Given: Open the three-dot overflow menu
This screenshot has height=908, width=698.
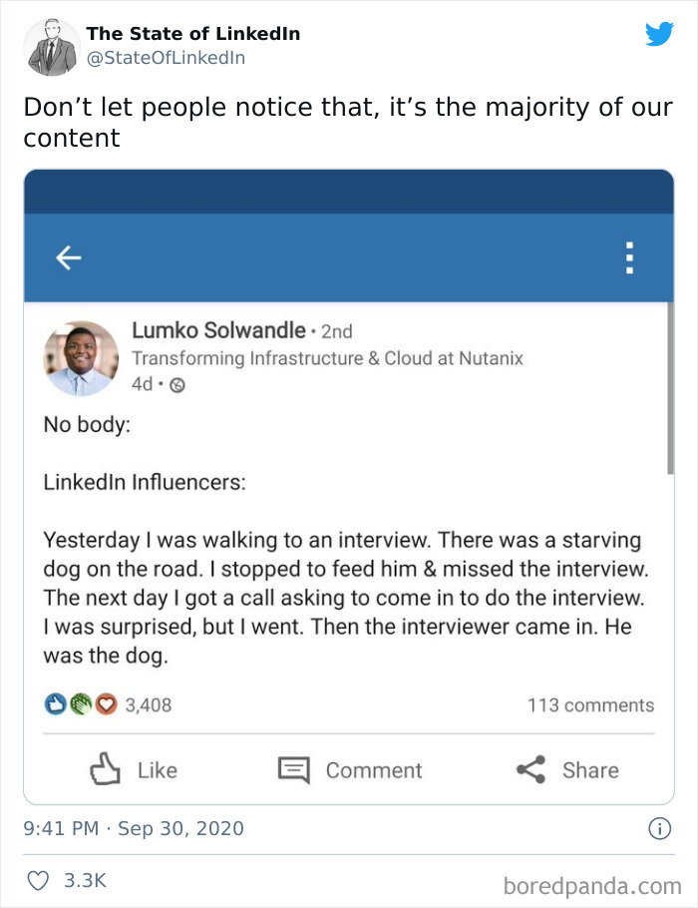Looking at the screenshot, I should point(629,257).
